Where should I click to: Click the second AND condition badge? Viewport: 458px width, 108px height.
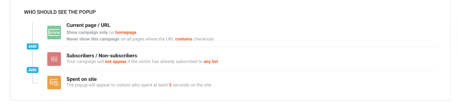33,70
